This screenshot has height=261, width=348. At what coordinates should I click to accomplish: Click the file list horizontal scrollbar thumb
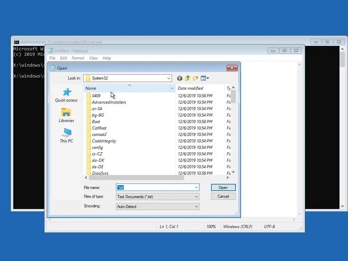pos(137,177)
